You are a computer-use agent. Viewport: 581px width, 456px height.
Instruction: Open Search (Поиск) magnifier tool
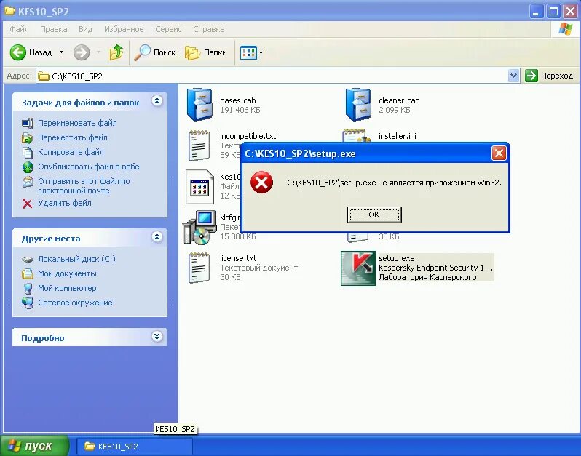pyautogui.click(x=155, y=52)
